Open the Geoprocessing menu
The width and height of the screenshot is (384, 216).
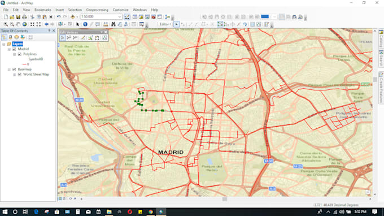click(97, 10)
